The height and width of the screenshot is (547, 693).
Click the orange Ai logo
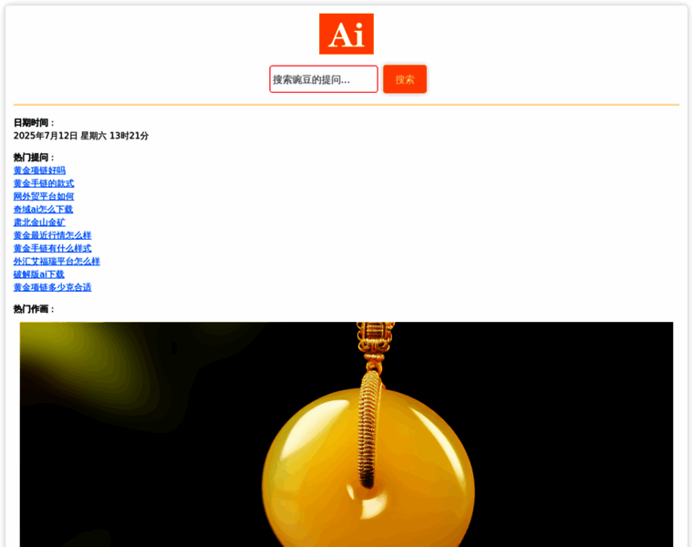346,34
